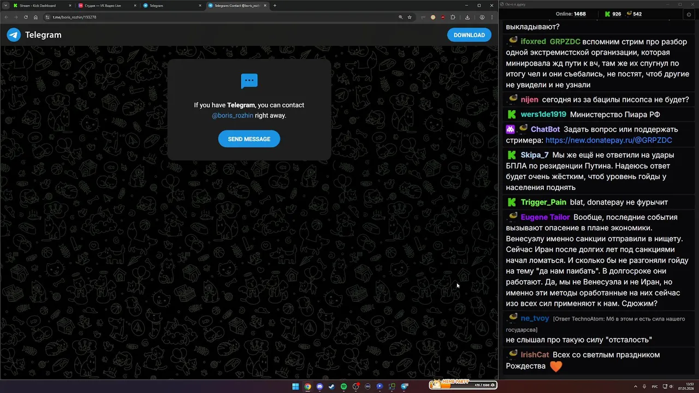Click the Meme Party 475 / 1500 progress widget
The image size is (699, 393).
[x=463, y=384]
